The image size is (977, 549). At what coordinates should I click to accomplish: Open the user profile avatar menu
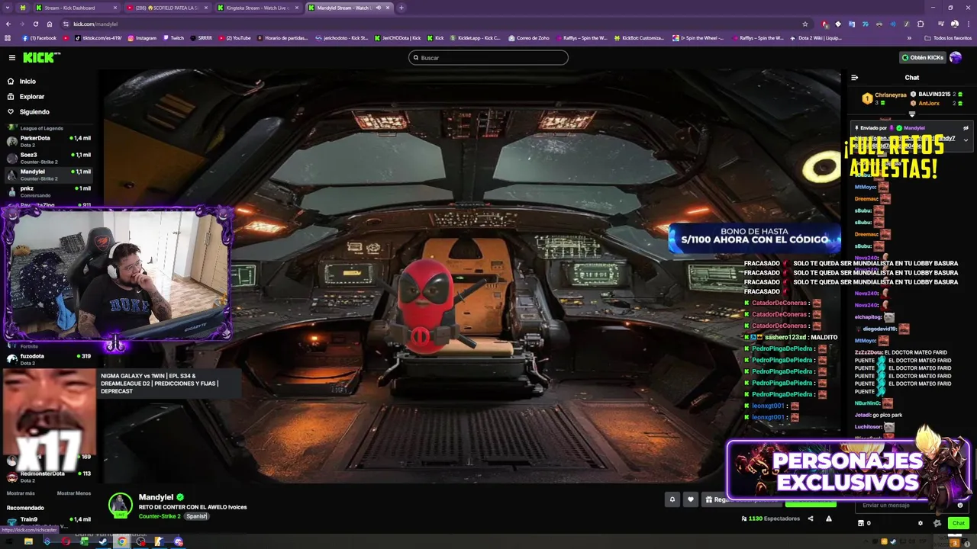956,57
